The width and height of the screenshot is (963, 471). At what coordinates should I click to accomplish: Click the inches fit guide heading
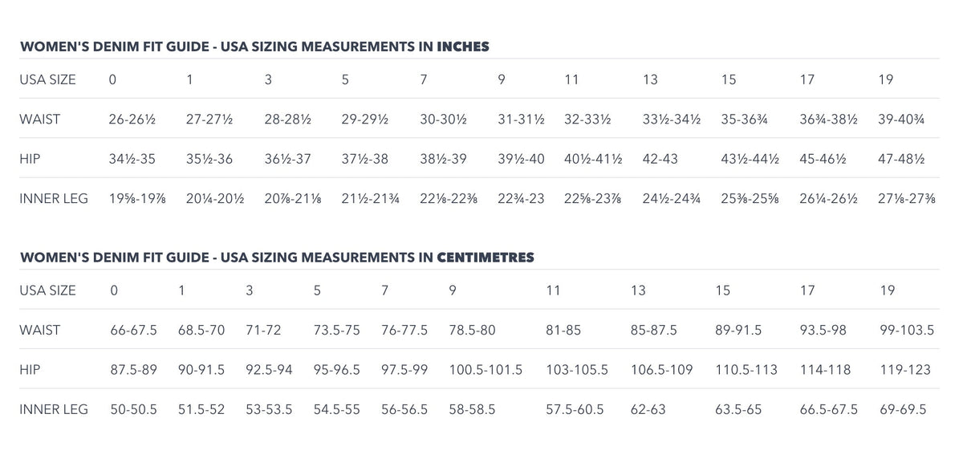(x=254, y=47)
